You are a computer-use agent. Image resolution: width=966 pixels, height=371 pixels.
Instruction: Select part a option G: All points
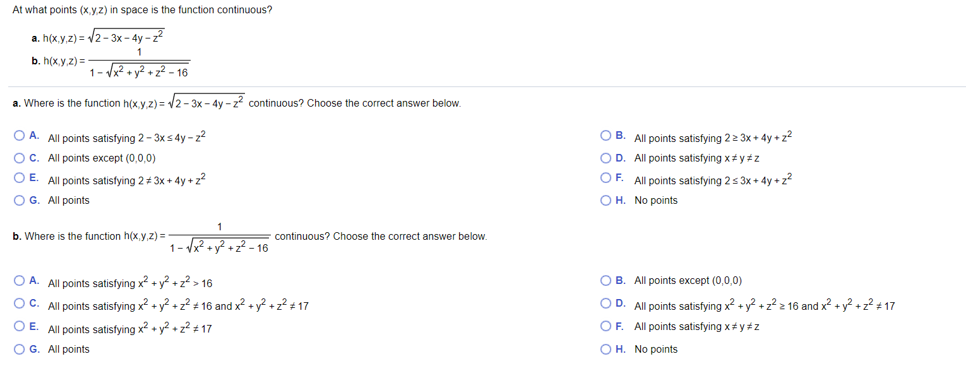pyautogui.click(x=19, y=200)
